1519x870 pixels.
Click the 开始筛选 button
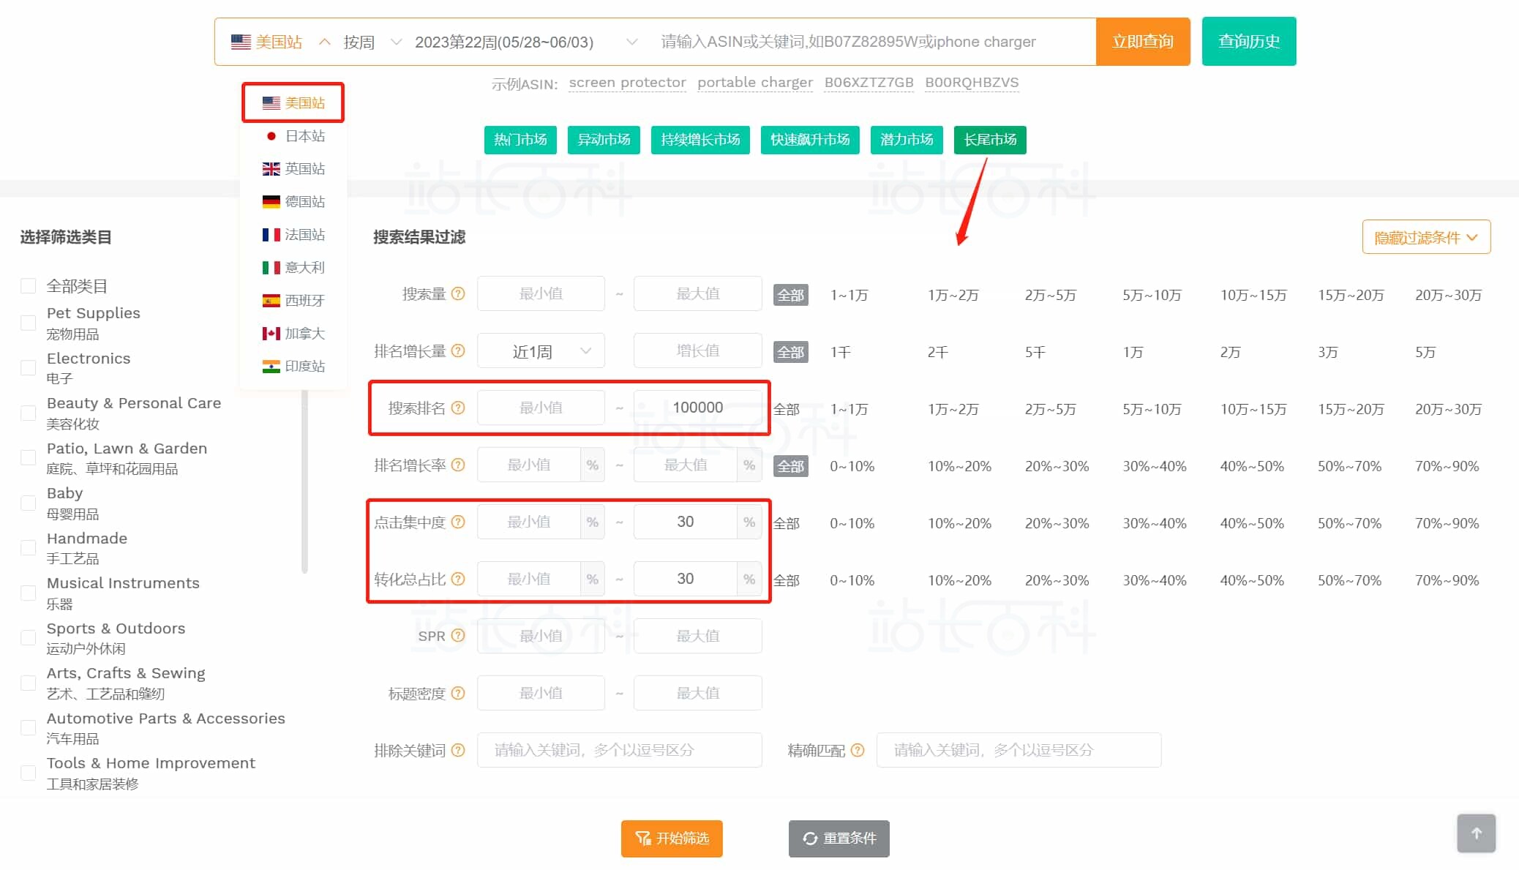(x=672, y=839)
